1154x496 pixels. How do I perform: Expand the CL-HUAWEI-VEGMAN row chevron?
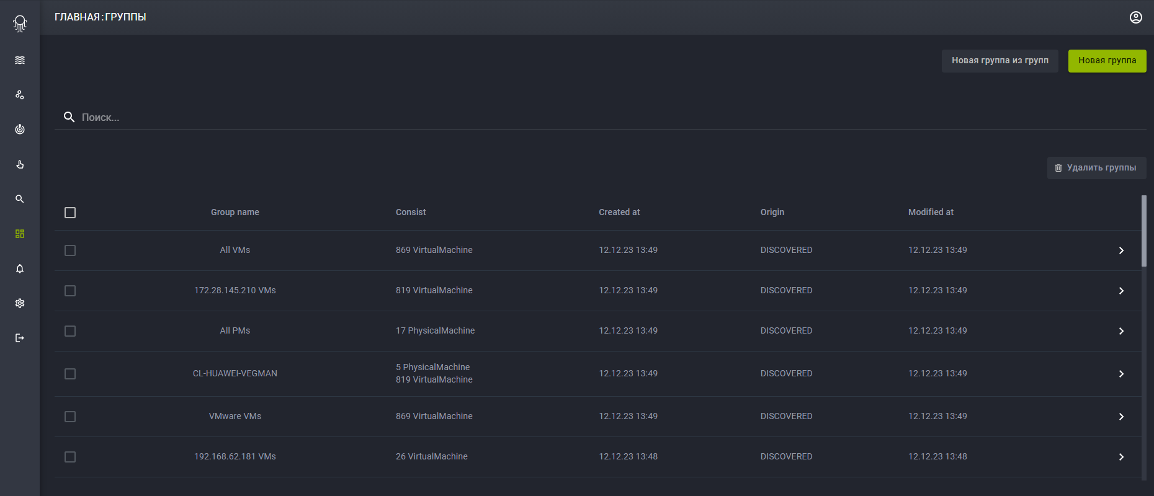(x=1121, y=374)
